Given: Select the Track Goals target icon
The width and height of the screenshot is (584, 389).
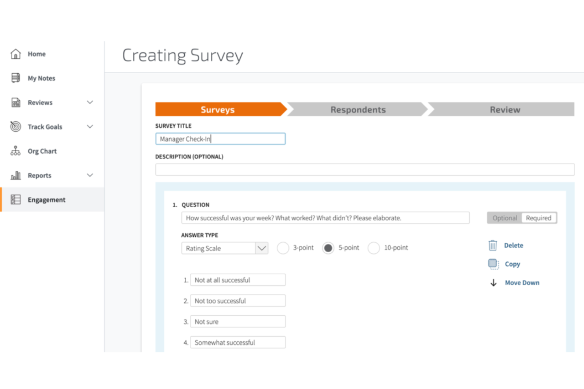Looking at the screenshot, I should tap(15, 127).
